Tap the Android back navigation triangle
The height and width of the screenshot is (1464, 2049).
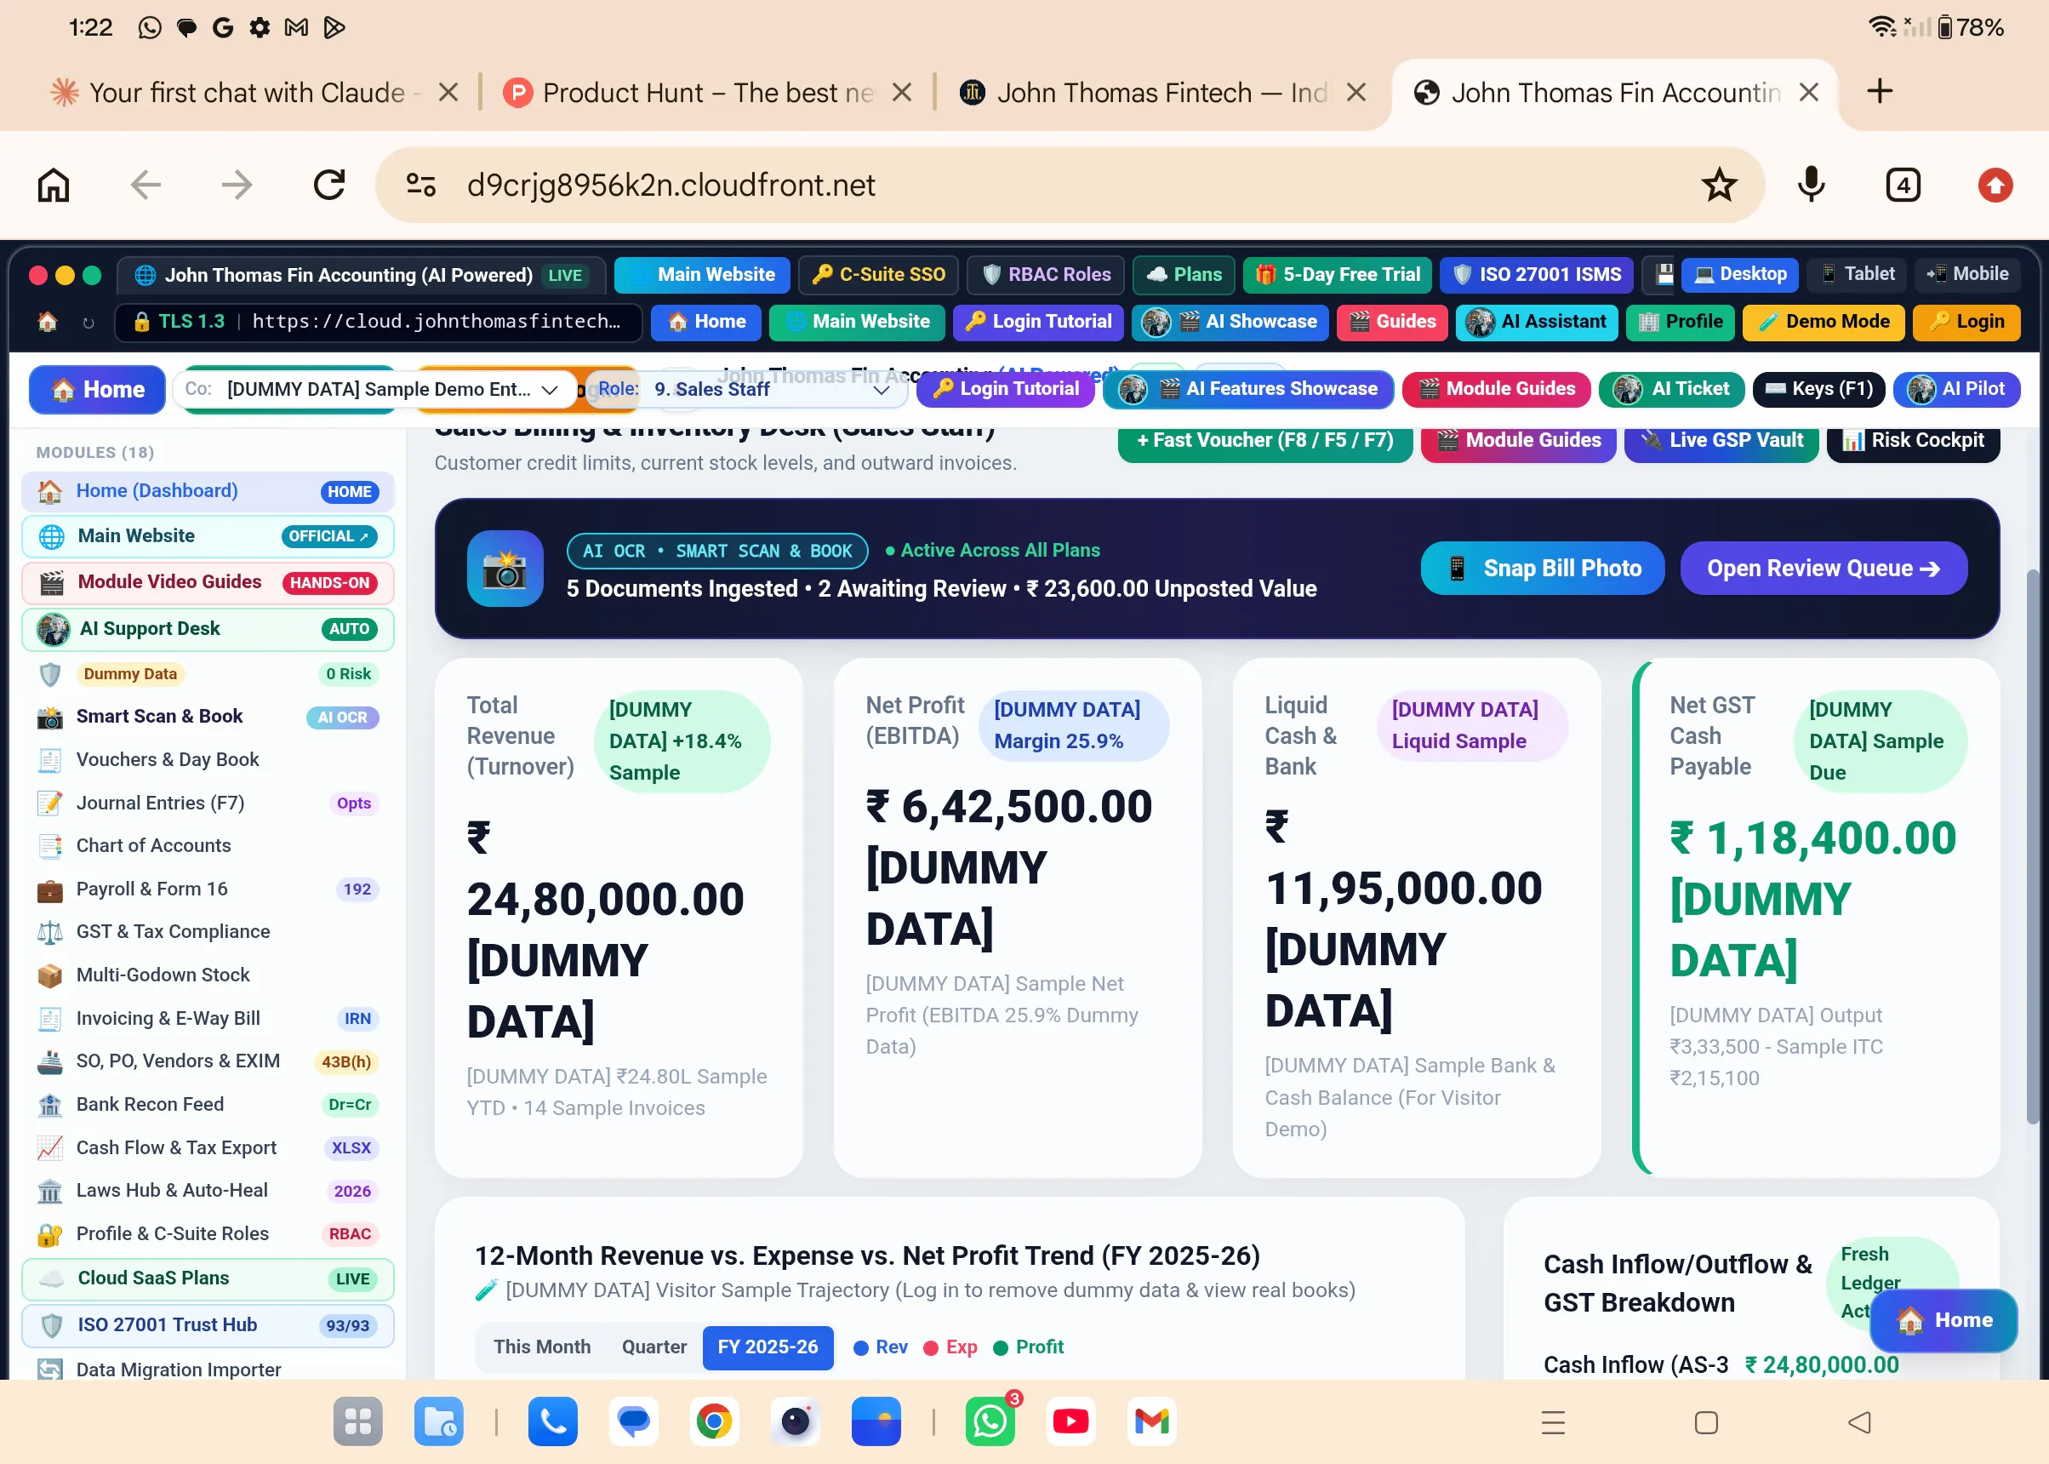click(1859, 1422)
